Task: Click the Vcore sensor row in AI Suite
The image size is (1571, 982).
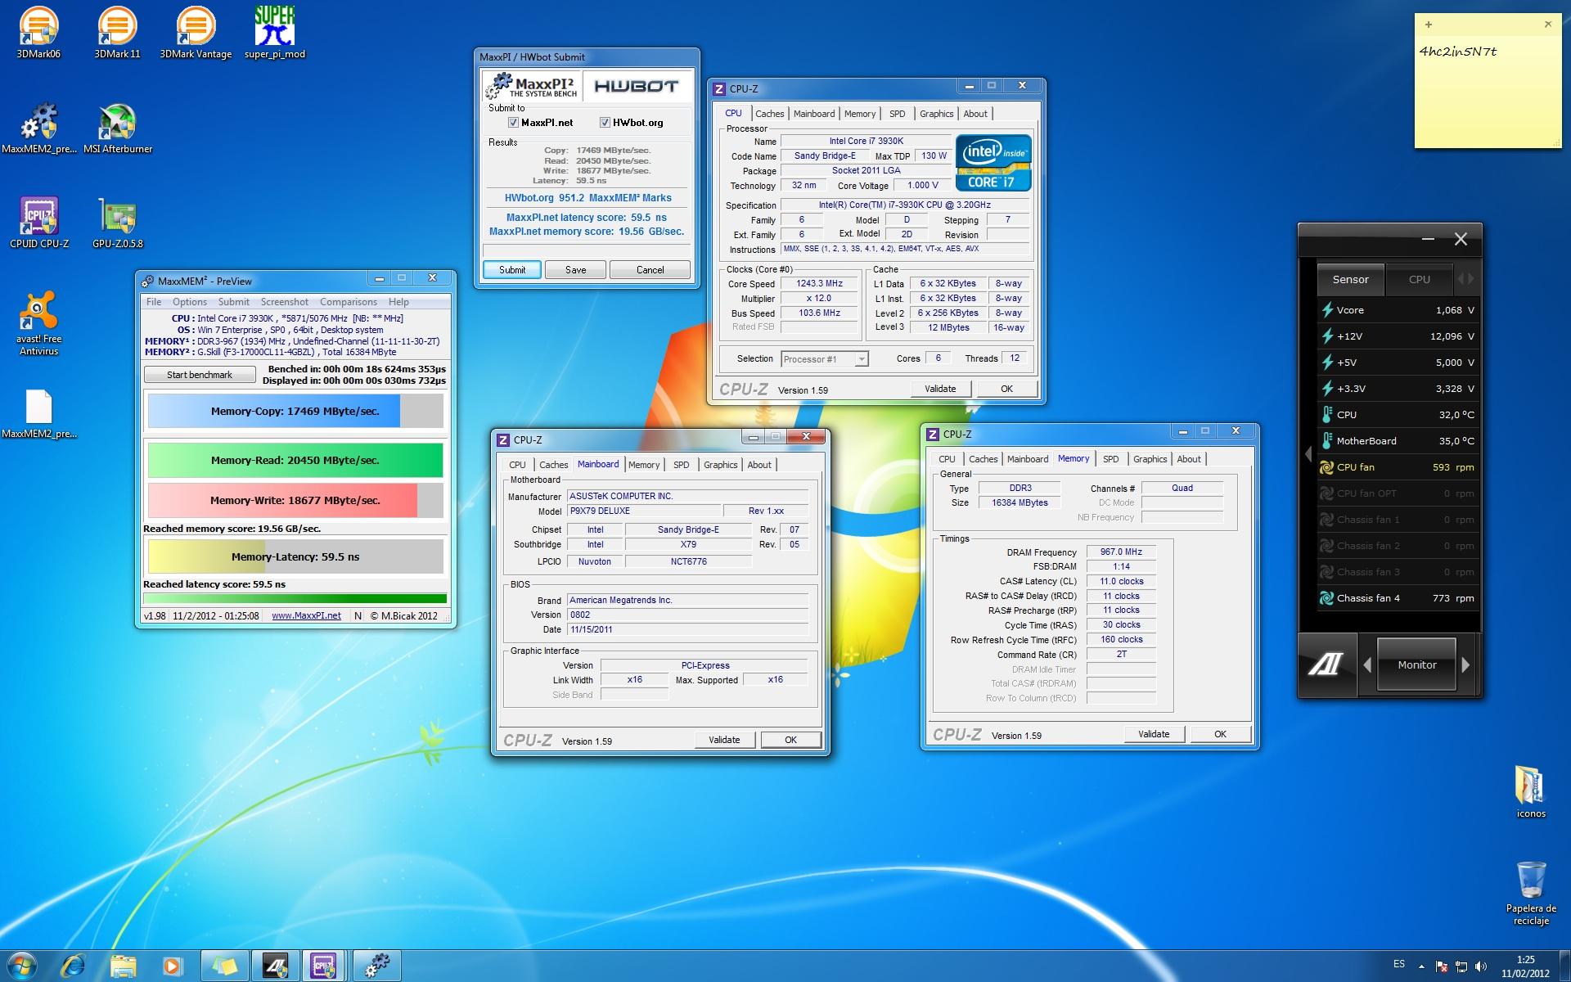Action: coord(1398,310)
